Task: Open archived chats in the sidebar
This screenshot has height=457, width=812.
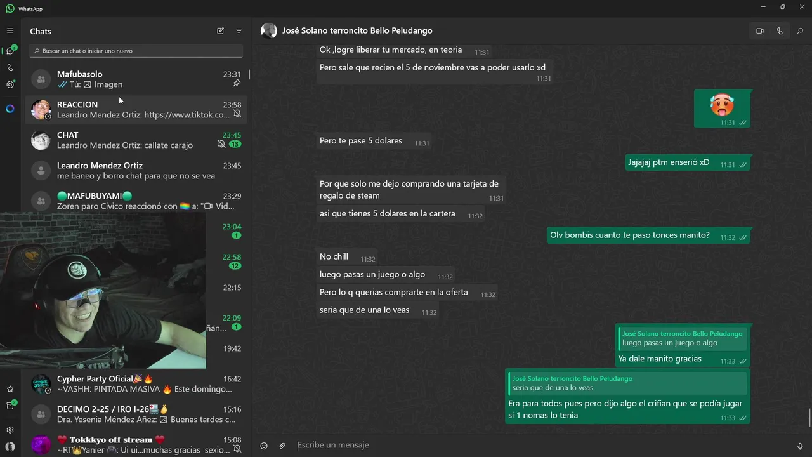Action: 10,406
